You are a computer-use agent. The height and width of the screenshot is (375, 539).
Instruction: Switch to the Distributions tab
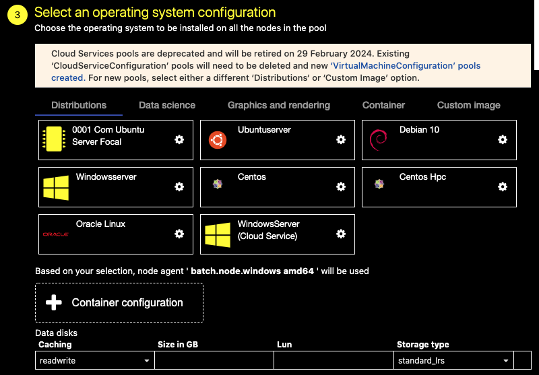(x=79, y=105)
